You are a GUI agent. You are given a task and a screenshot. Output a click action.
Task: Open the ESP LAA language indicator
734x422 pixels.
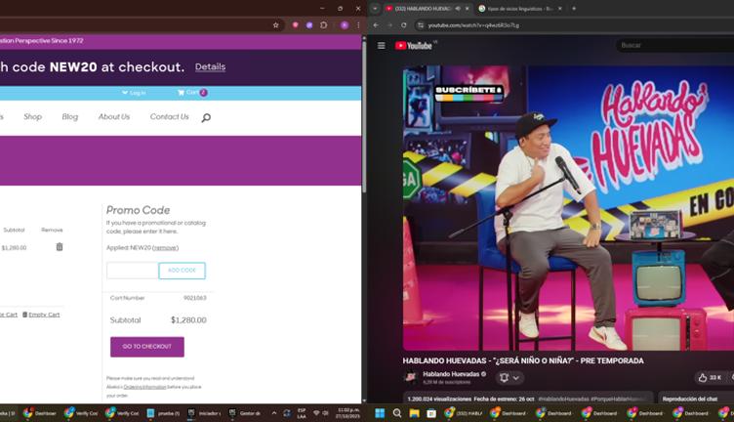click(302, 413)
